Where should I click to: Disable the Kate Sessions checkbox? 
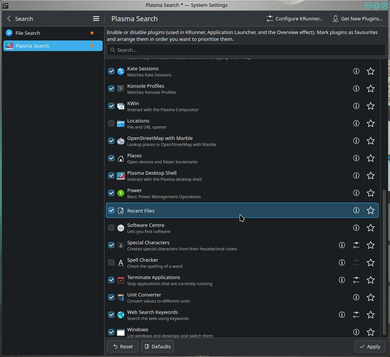tap(111, 71)
